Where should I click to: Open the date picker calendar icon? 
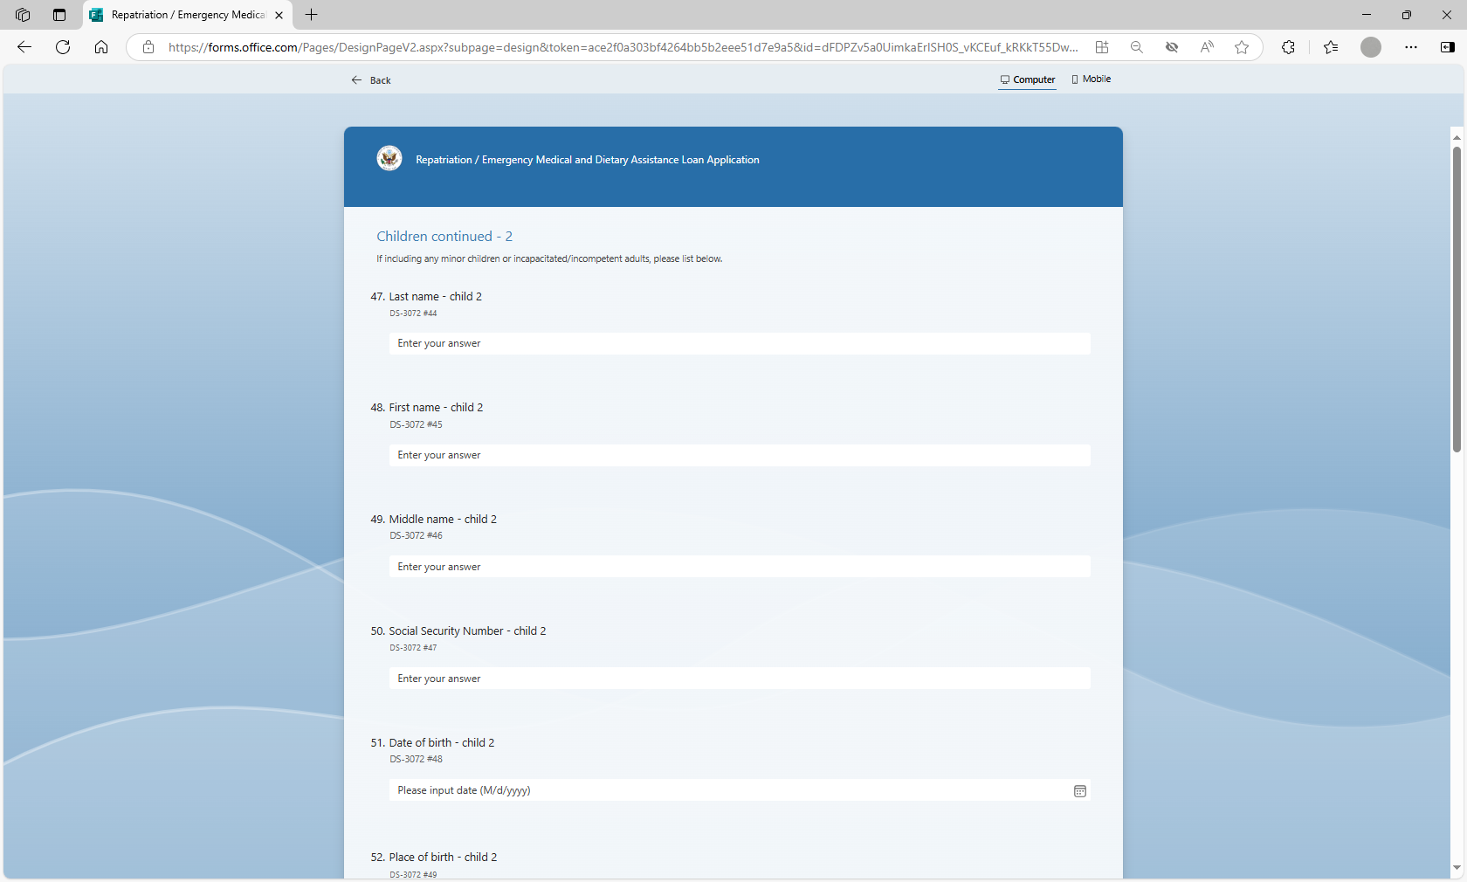1079,791
